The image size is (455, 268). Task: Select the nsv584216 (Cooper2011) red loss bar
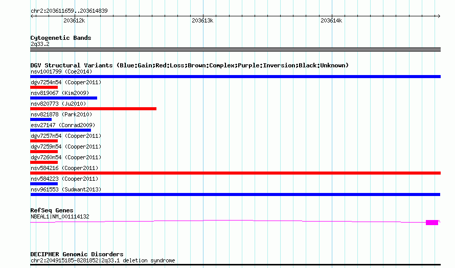235,173
